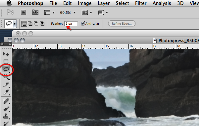Viewport: 199px width, 126px height.
Task: Open the Select menu
Action: 122,3
